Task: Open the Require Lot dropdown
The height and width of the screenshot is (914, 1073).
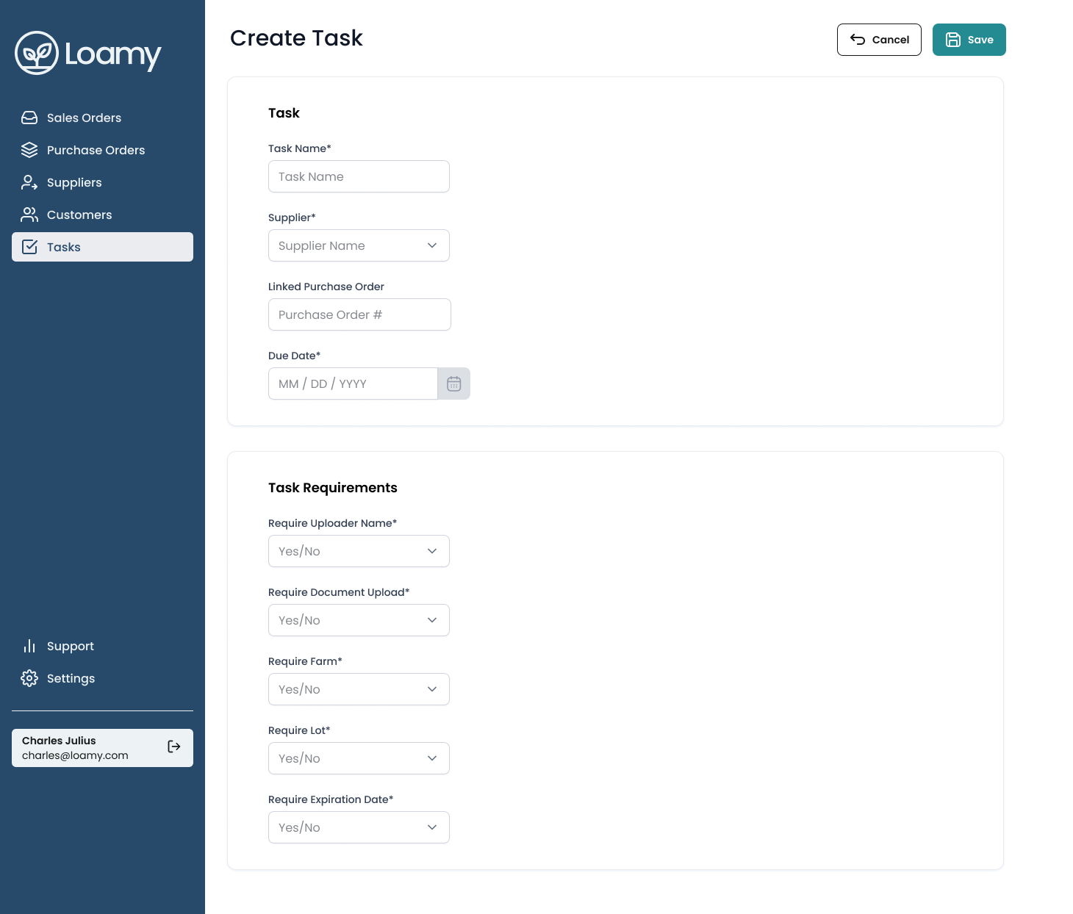Action: click(359, 758)
